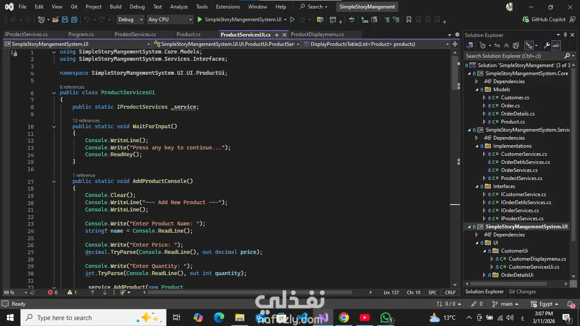
Task: Collapse the Models folder in Solution Explorer
Action: coord(477,90)
